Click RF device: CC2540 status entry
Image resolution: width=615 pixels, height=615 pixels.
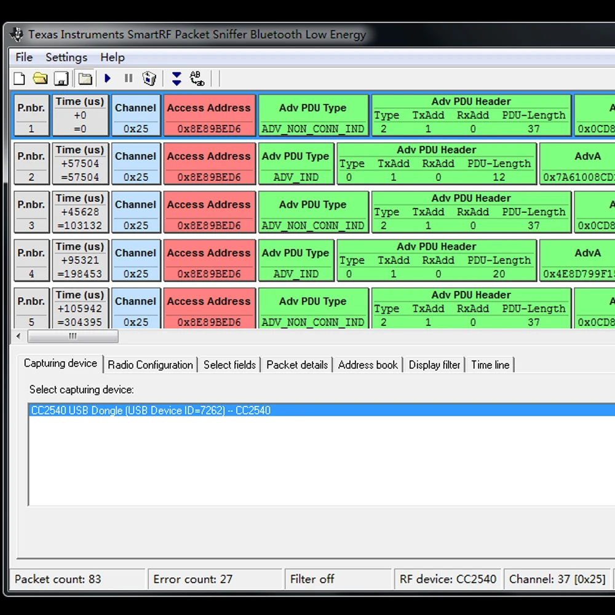coord(448,579)
